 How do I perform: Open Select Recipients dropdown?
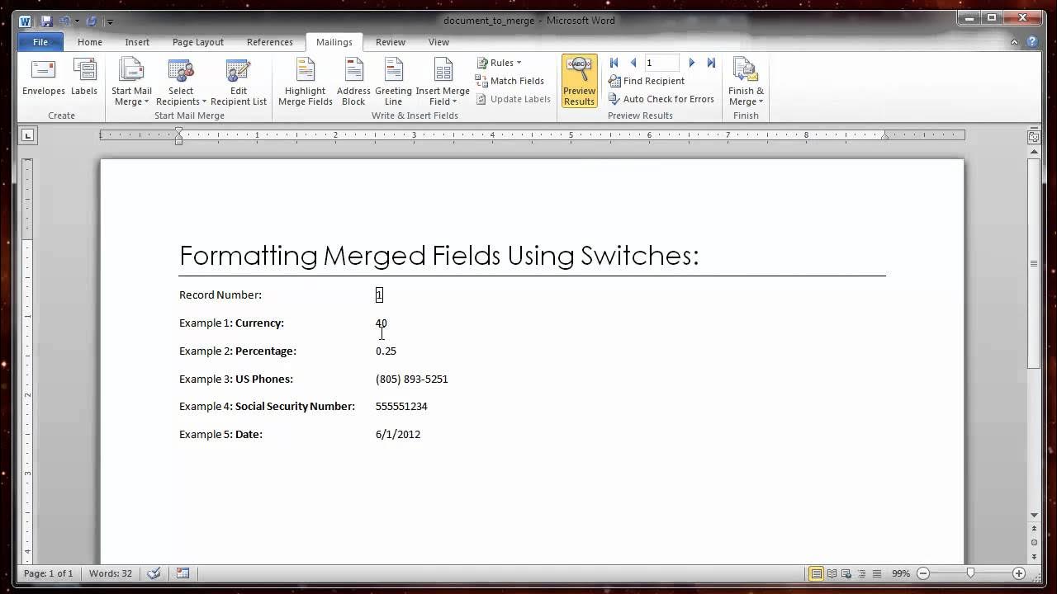(181, 82)
